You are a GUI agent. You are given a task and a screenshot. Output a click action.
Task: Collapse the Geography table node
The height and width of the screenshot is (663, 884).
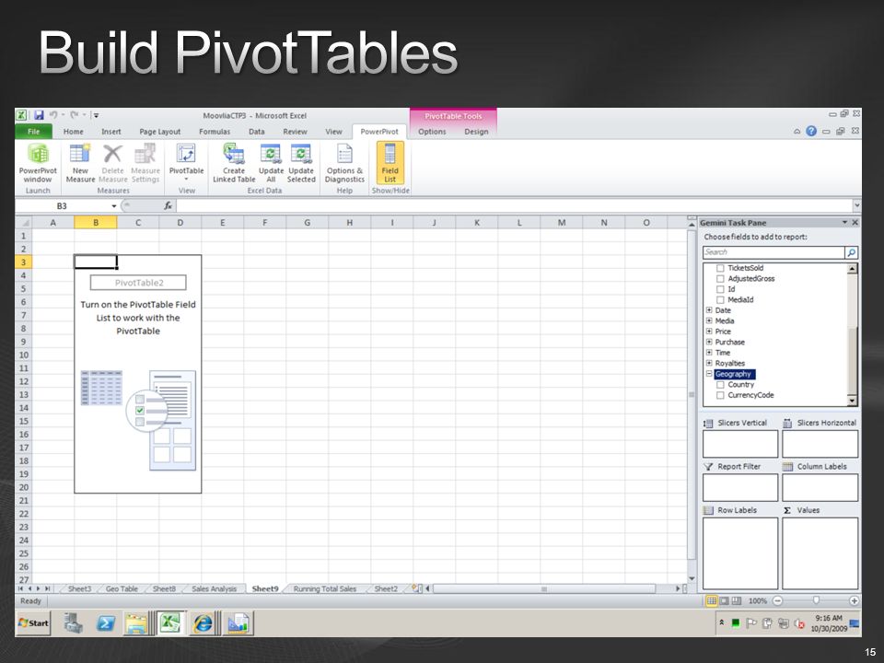coord(709,374)
